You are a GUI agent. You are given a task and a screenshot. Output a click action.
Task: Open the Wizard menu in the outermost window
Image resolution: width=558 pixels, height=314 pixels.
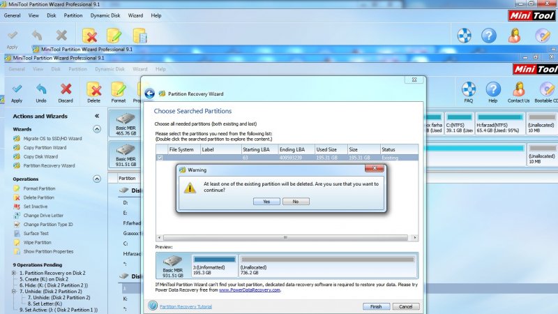[135, 15]
